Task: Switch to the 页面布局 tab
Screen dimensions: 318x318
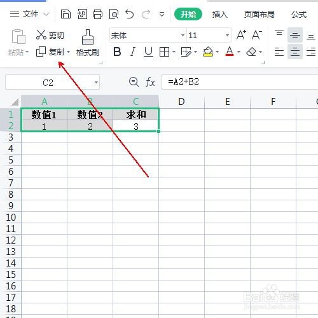Action: [259, 15]
